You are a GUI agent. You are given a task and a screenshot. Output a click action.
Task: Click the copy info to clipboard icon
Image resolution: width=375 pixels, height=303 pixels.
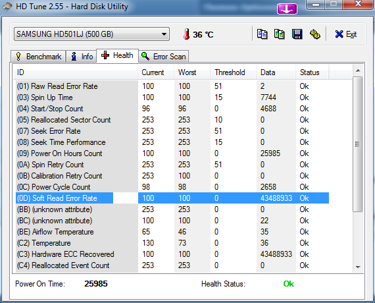pos(262,34)
